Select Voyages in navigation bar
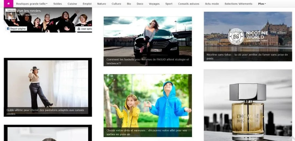 click(154, 4)
